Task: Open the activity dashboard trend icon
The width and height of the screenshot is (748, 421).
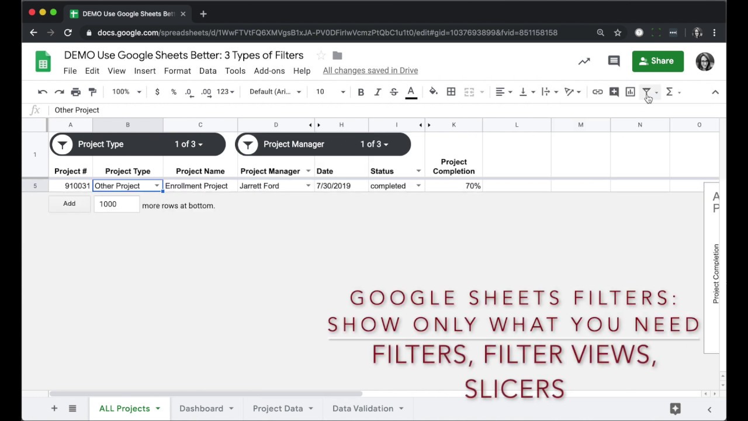Action: coord(584,61)
